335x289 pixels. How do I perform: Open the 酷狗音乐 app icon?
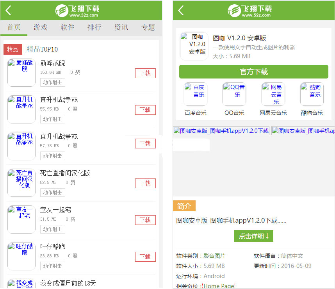312,94
